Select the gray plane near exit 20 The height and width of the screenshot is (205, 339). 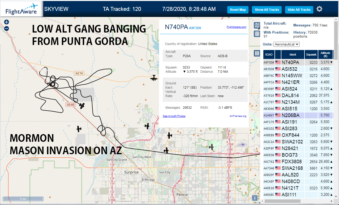tap(211, 147)
